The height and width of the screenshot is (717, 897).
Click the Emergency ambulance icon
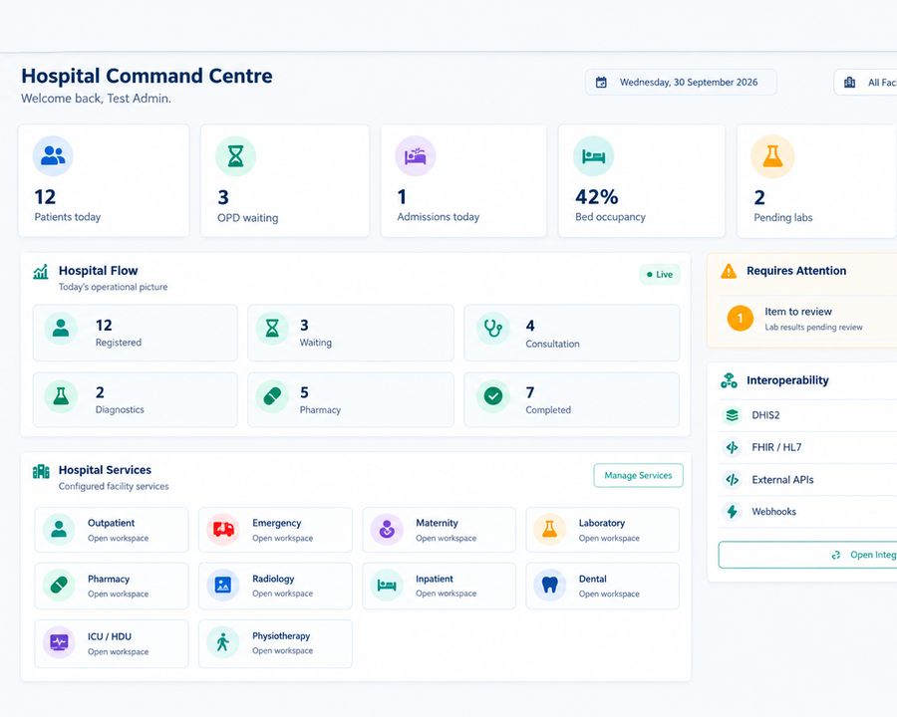click(223, 530)
